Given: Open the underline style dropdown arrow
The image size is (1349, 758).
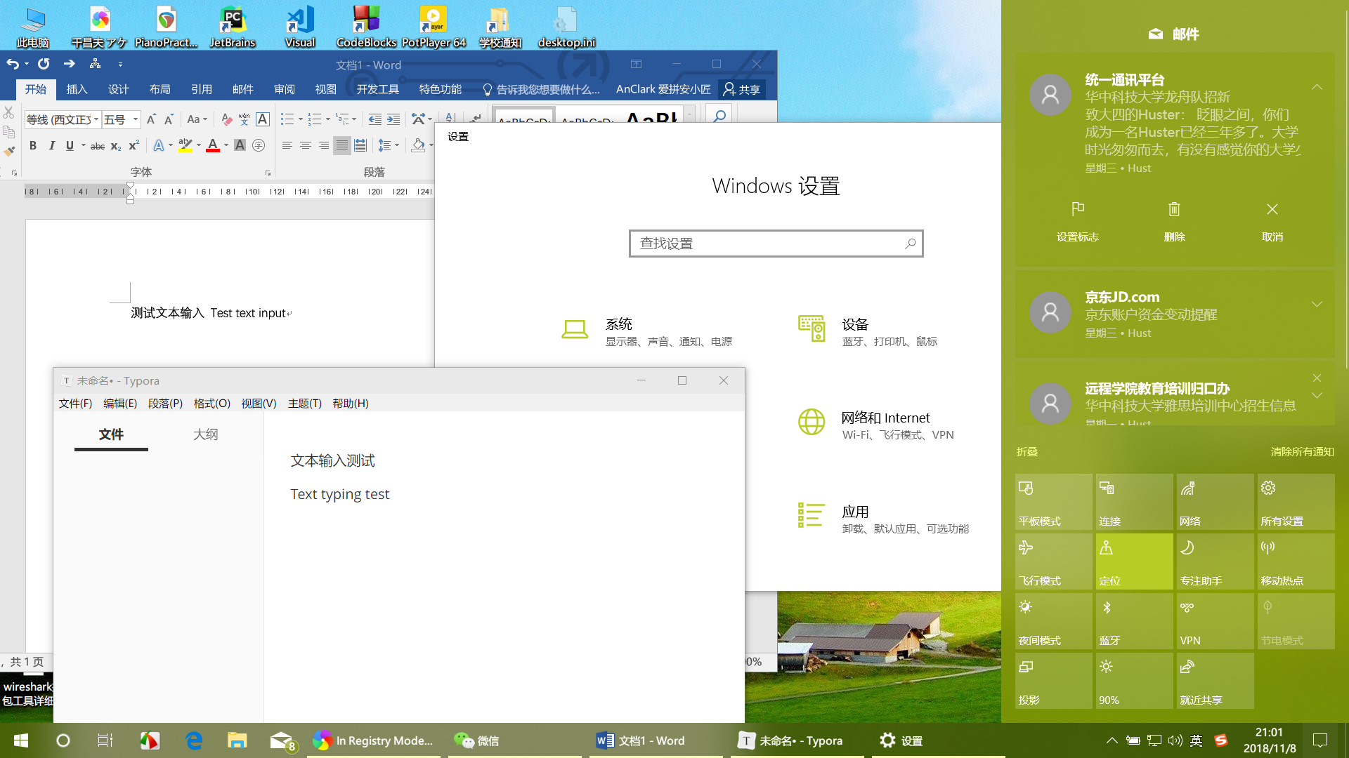Looking at the screenshot, I should pyautogui.click(x=84, y=145).
